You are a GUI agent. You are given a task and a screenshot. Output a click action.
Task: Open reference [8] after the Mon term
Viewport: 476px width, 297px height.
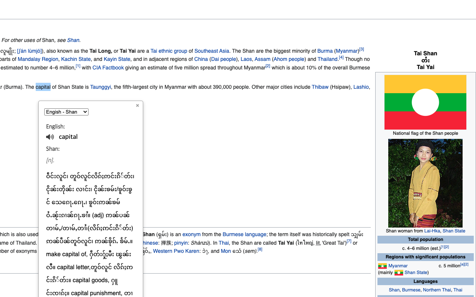tap(260, 249)
